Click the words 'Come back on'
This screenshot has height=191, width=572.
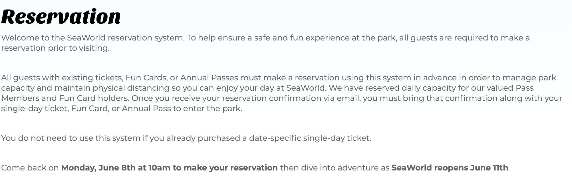pyautogui.click(x=30, y=168)
